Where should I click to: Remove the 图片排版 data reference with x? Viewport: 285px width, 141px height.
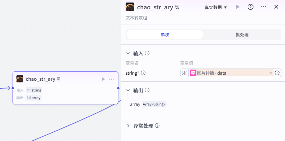(x=271, y=73)
